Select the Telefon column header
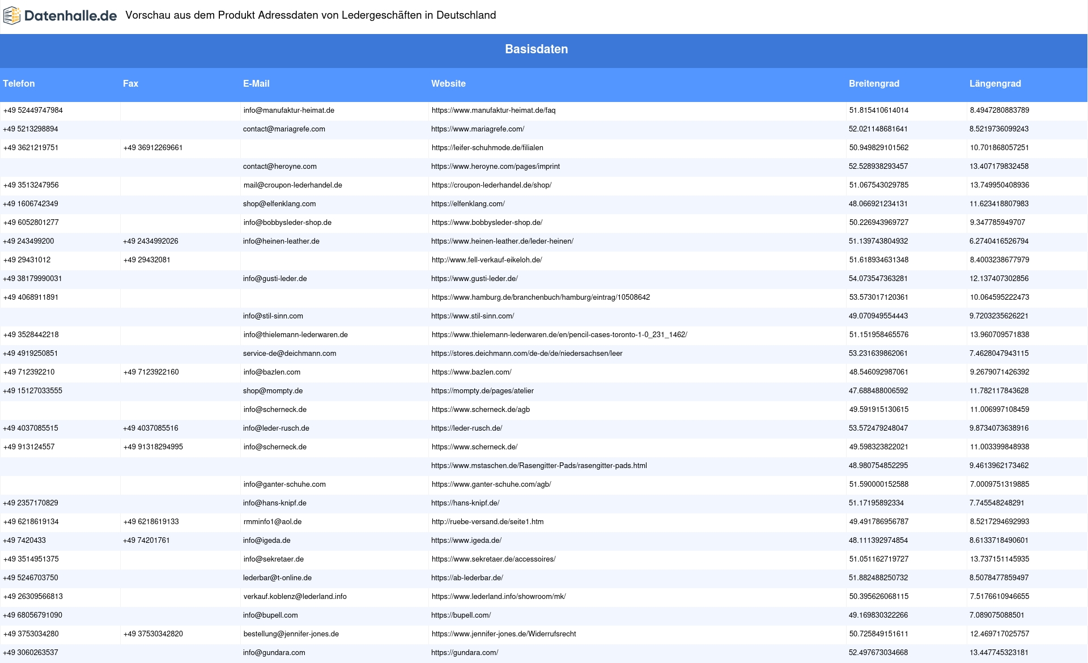 [19, 83]
